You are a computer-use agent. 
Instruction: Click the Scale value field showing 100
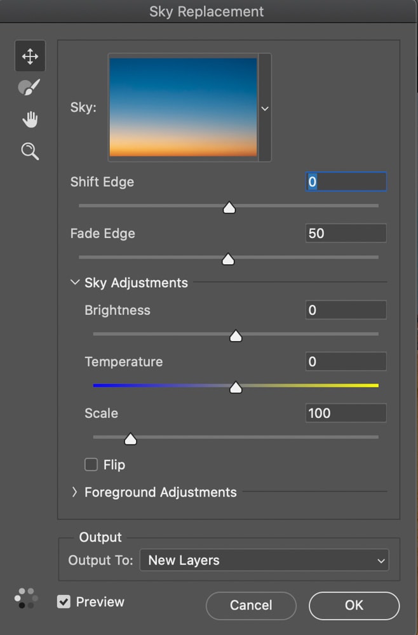346,413
